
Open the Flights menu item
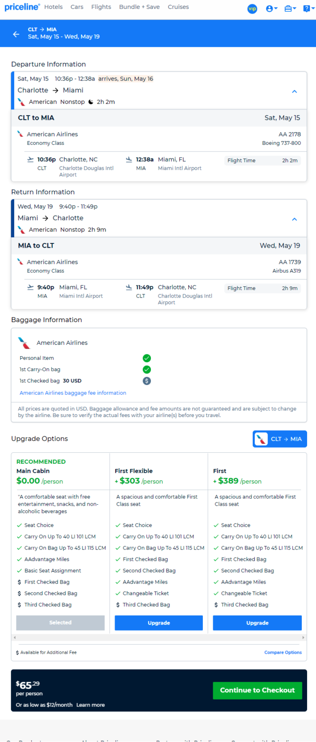101,7
